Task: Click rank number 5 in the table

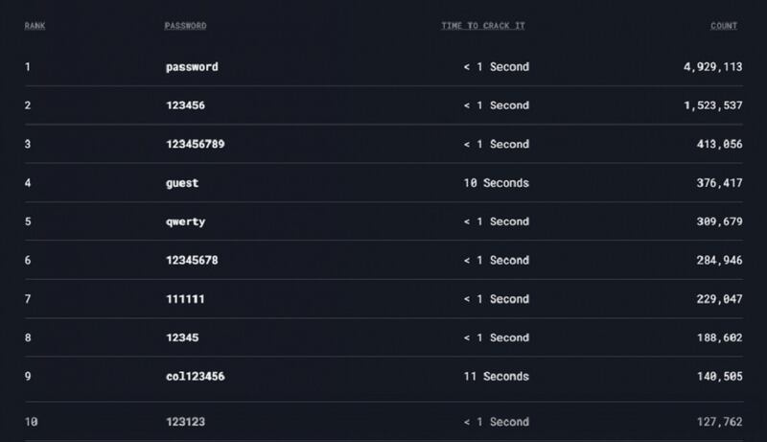Action: tap(28, 221)
